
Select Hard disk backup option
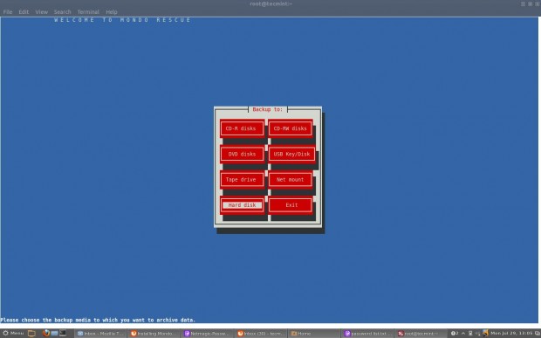point(242,205)
